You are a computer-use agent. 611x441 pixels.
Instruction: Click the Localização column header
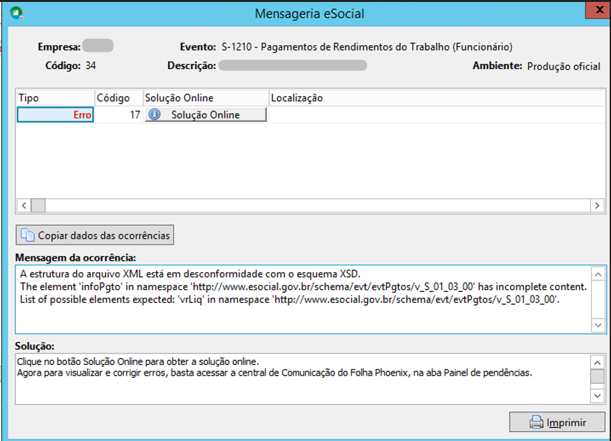437,98
